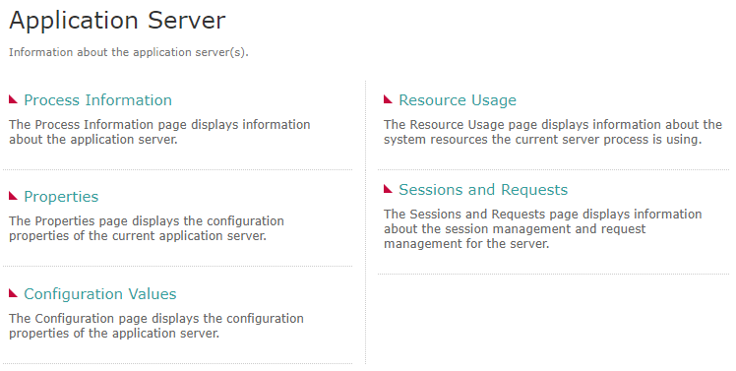Click the description under Properties heading
The height and width of the screenshot is (371, 736).
point(147,228)
